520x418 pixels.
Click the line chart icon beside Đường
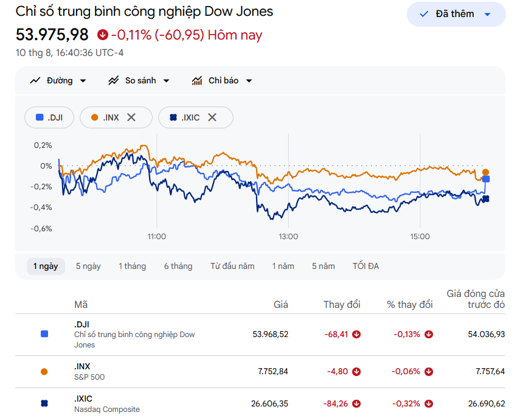[x=35, y=80]
